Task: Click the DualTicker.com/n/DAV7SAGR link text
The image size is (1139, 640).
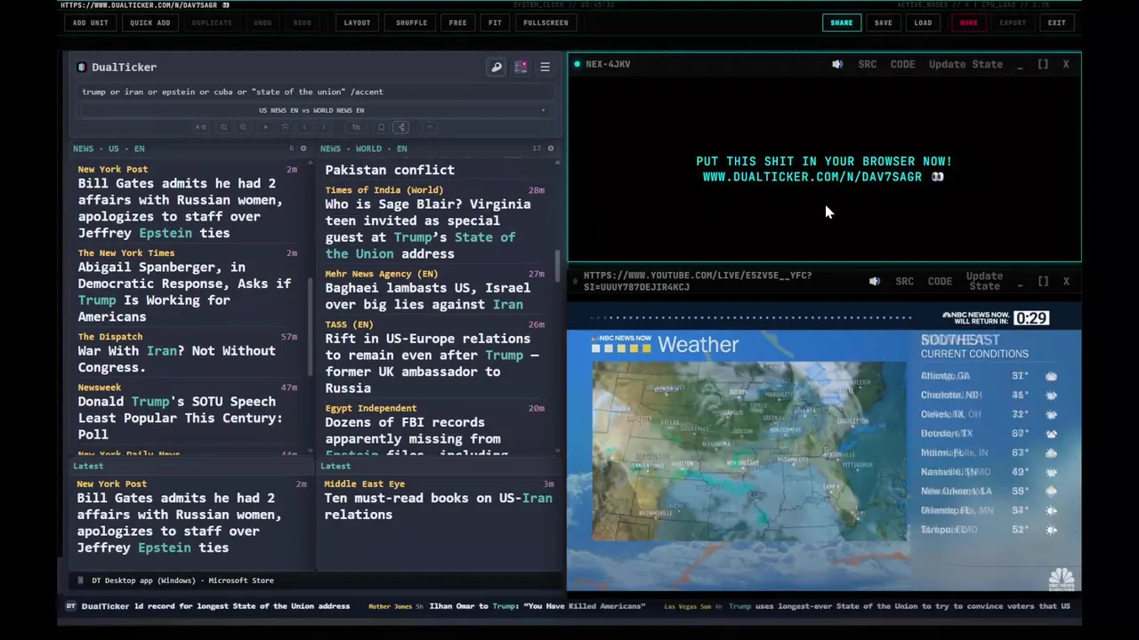Action: pyautogui.click(x=812, y=177)
